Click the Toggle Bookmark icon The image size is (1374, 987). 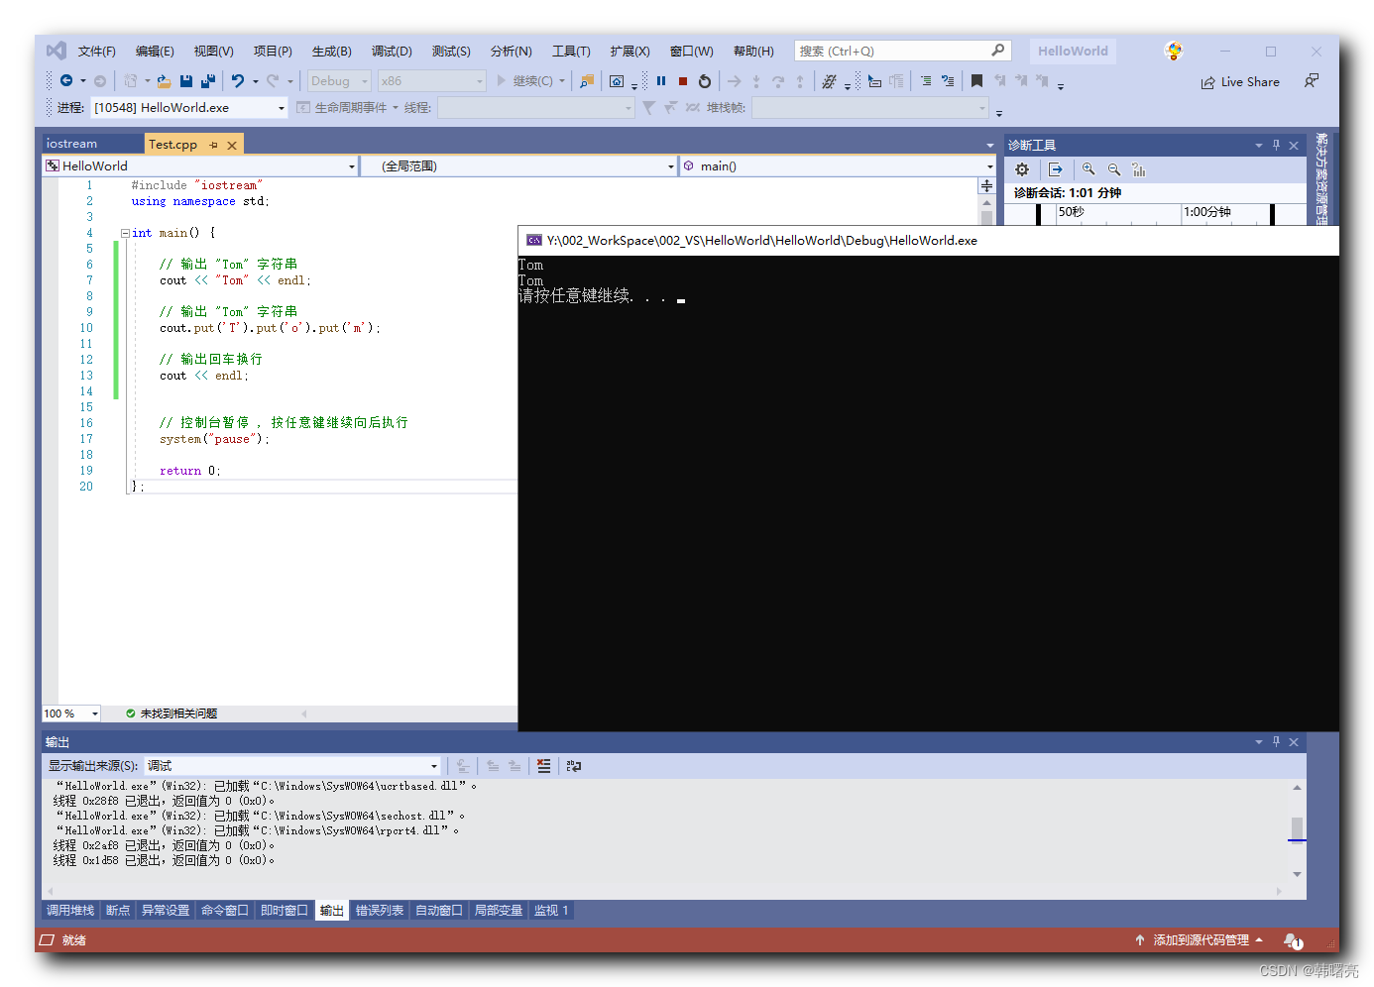977,81
